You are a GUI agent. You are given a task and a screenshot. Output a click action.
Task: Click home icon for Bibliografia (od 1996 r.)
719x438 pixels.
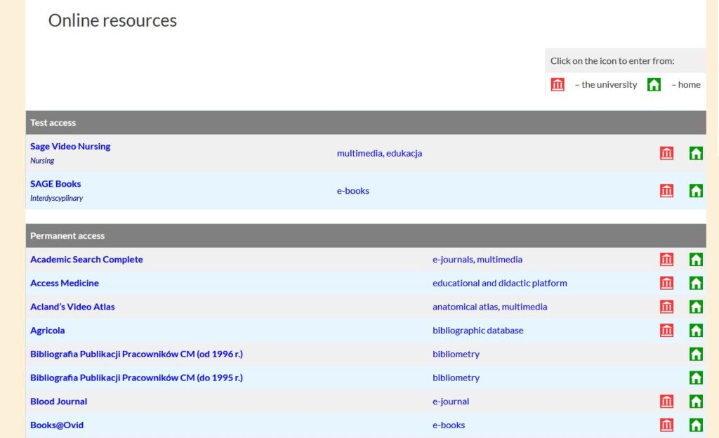(696, 354)
